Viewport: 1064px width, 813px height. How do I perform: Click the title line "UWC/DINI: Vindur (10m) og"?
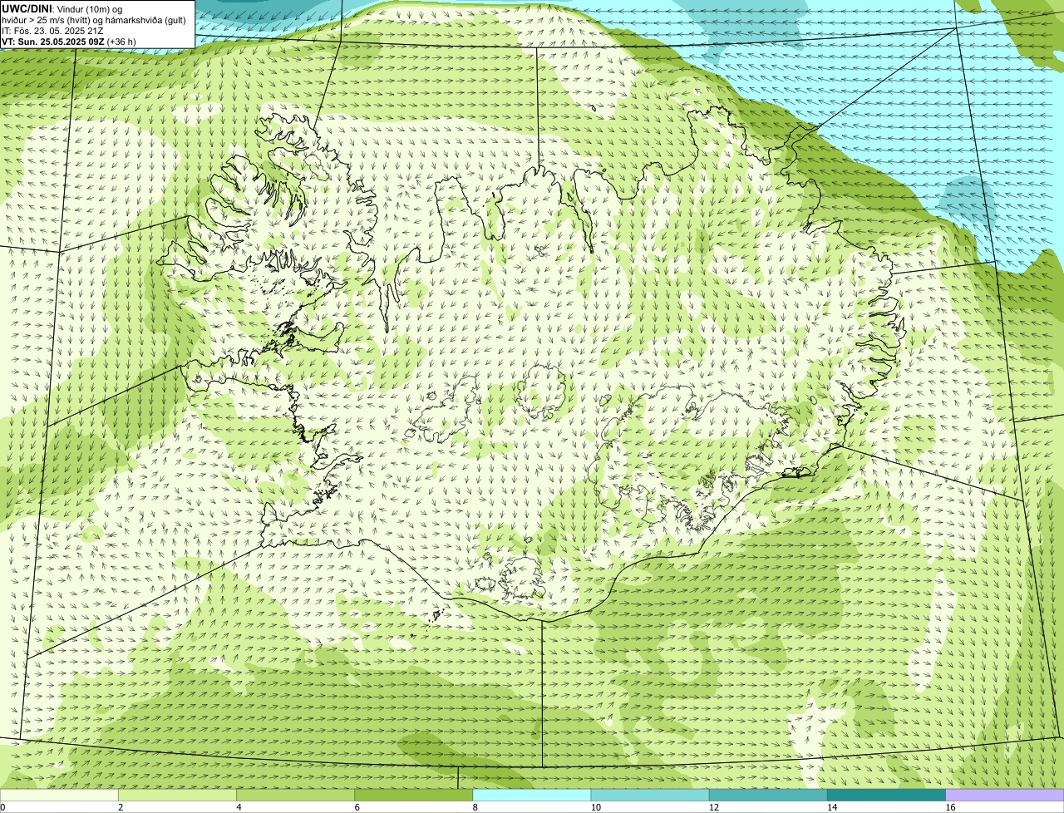point(62,8)
